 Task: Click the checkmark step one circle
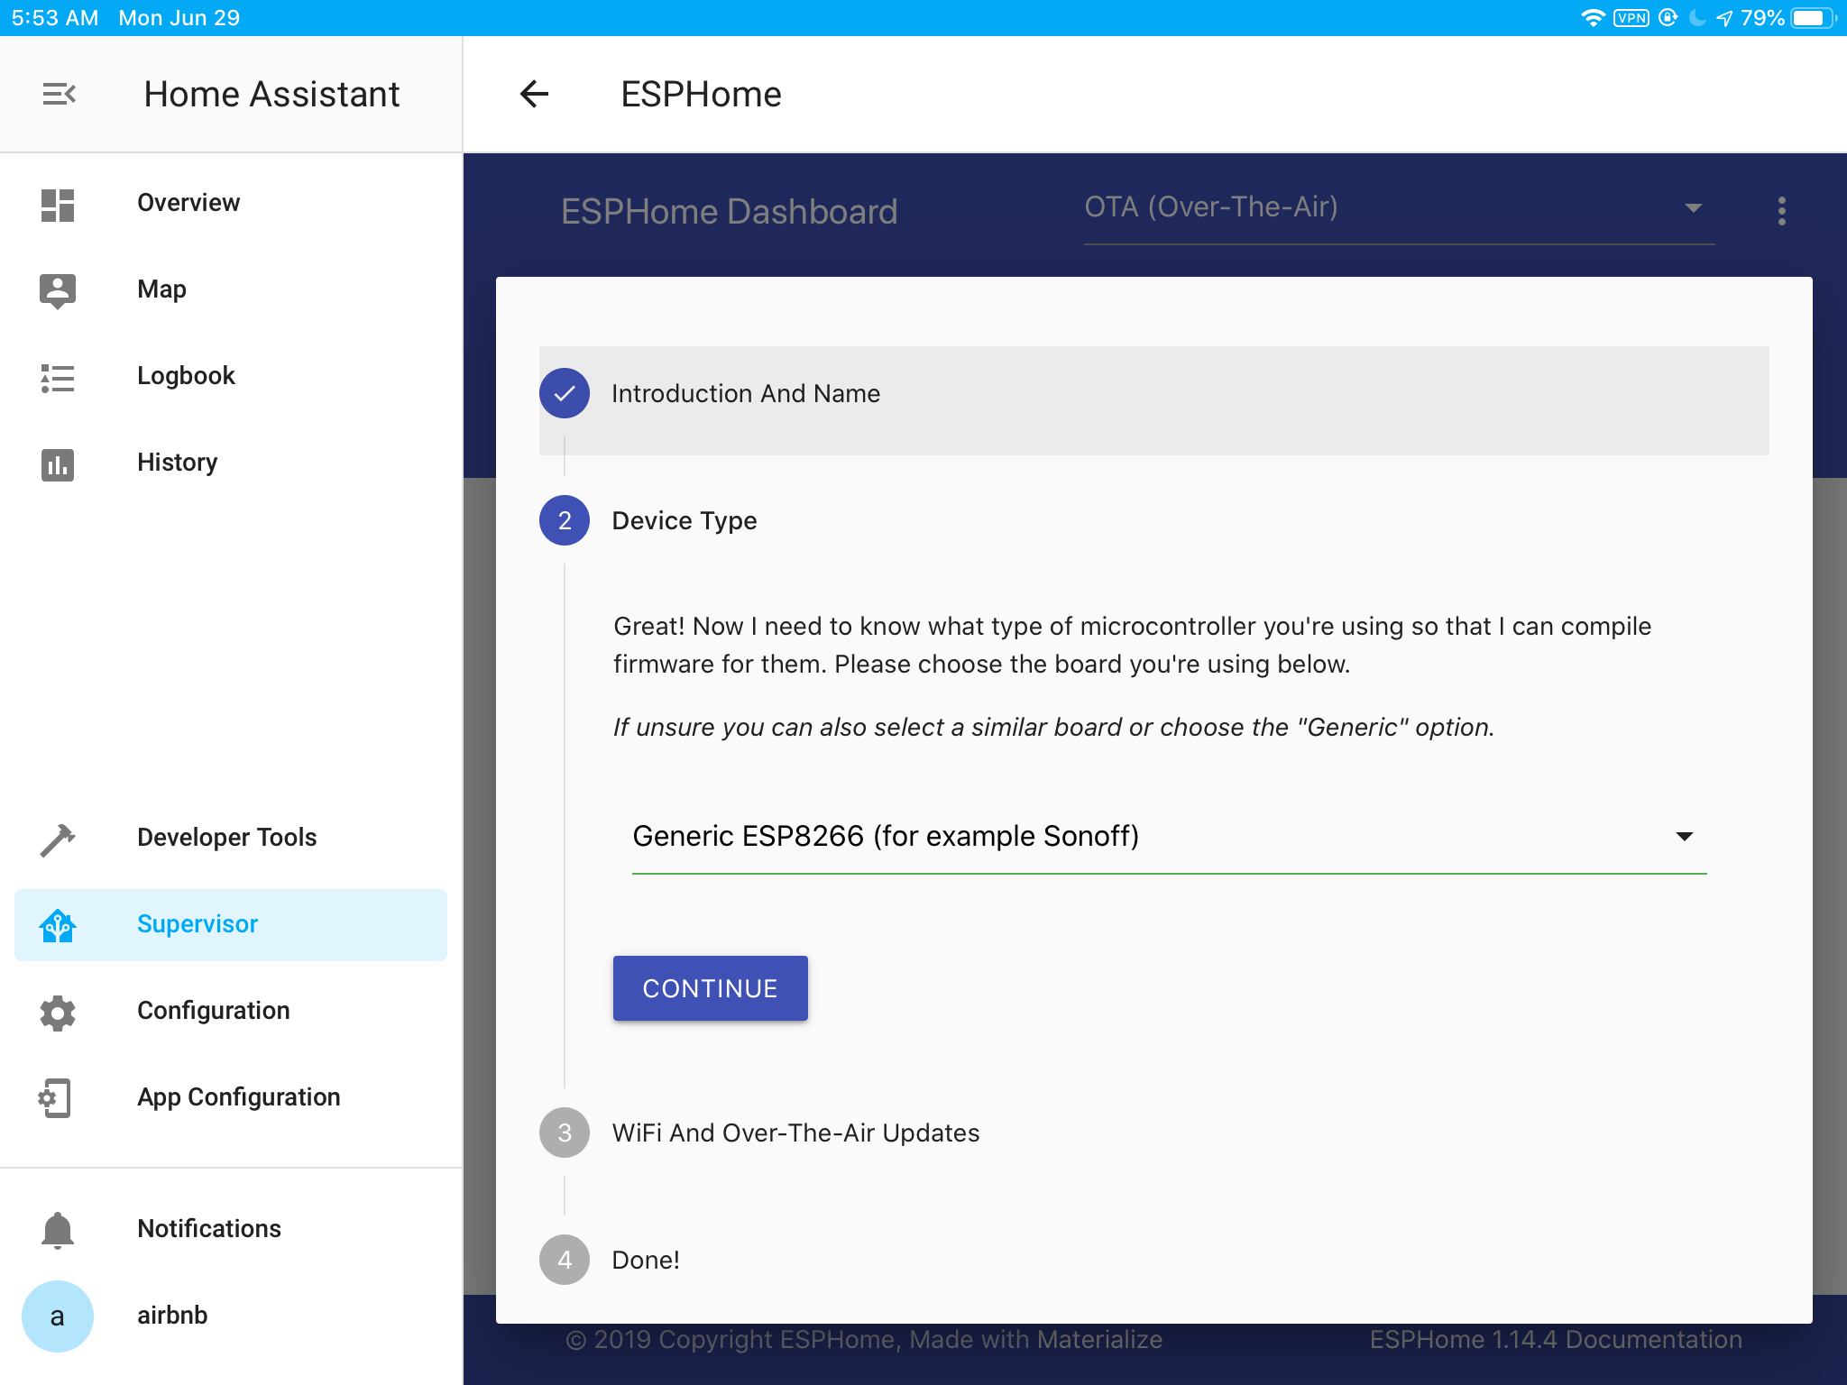coord(565,393)
